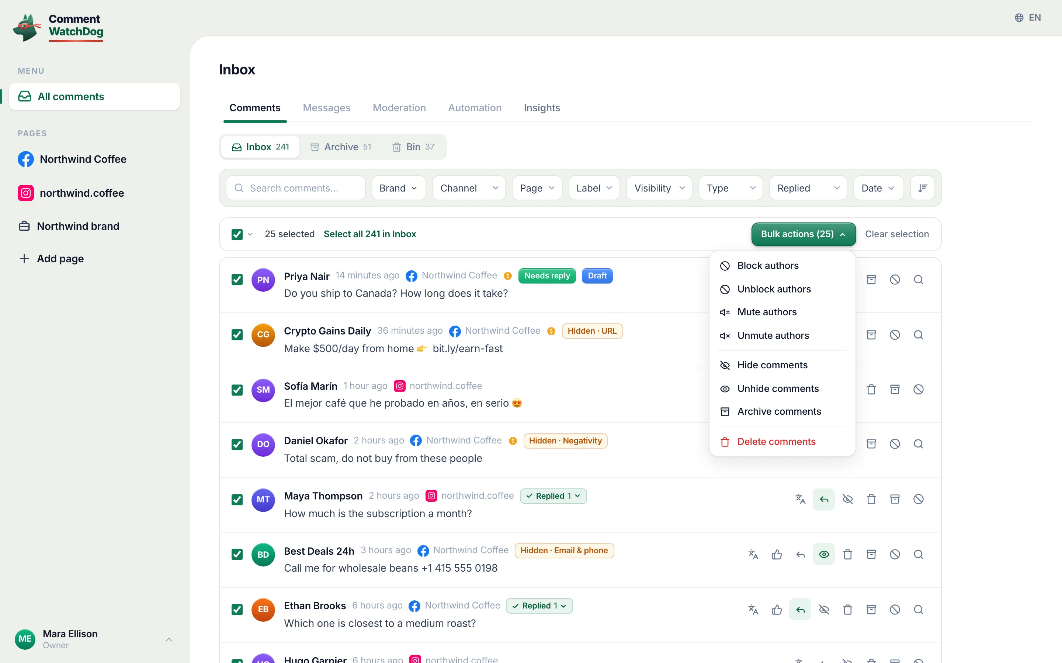The image size is (1062, 663).
Task: Archive Sofía Marín's comment
Action: click(895, 389)
